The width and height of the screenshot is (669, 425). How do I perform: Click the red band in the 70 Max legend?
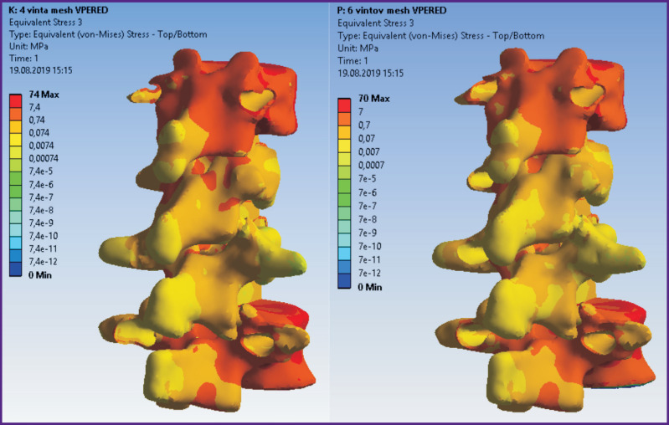click(342, 105)
